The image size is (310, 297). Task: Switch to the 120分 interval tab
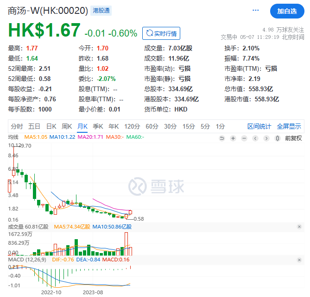[x=132, y=126]
